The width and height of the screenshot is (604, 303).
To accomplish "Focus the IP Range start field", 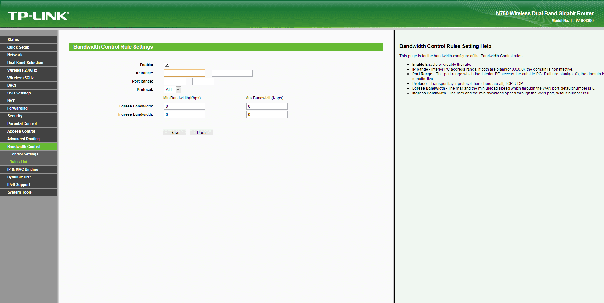I will (x=184, y=73).
